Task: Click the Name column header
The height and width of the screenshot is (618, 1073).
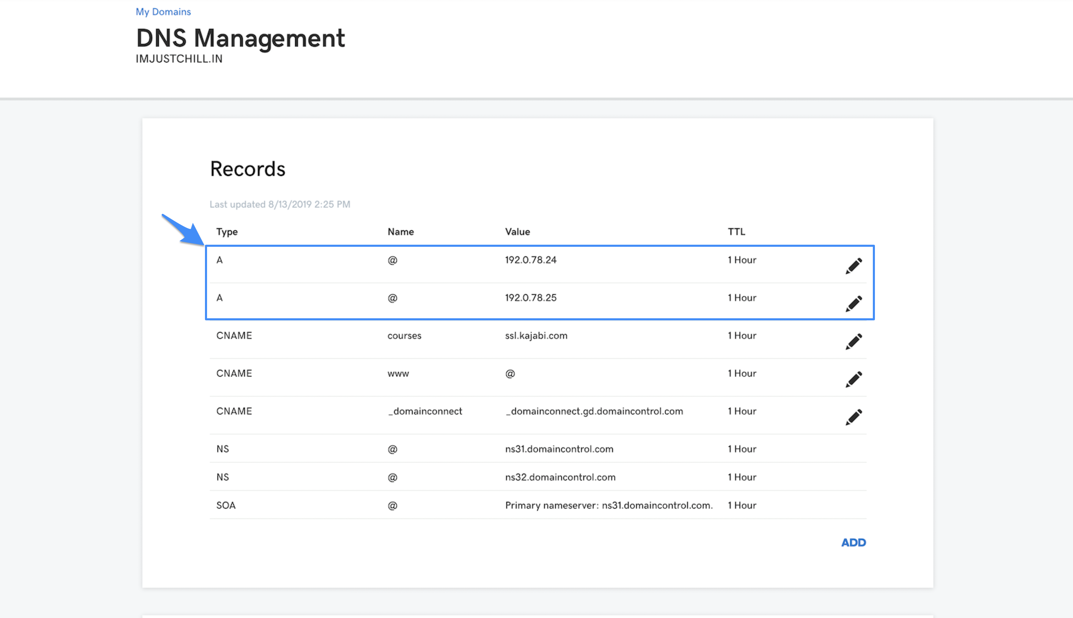Action: 400,232
